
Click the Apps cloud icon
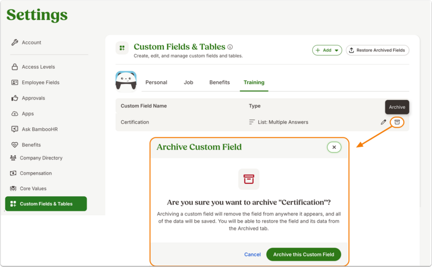click(x=15, y=114)
